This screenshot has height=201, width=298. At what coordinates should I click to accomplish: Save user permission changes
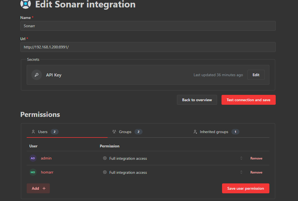click(x=245, y=188)
